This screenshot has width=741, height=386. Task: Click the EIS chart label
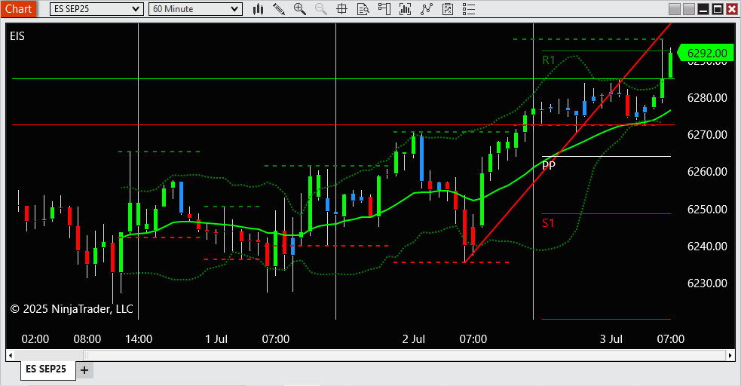17,36
